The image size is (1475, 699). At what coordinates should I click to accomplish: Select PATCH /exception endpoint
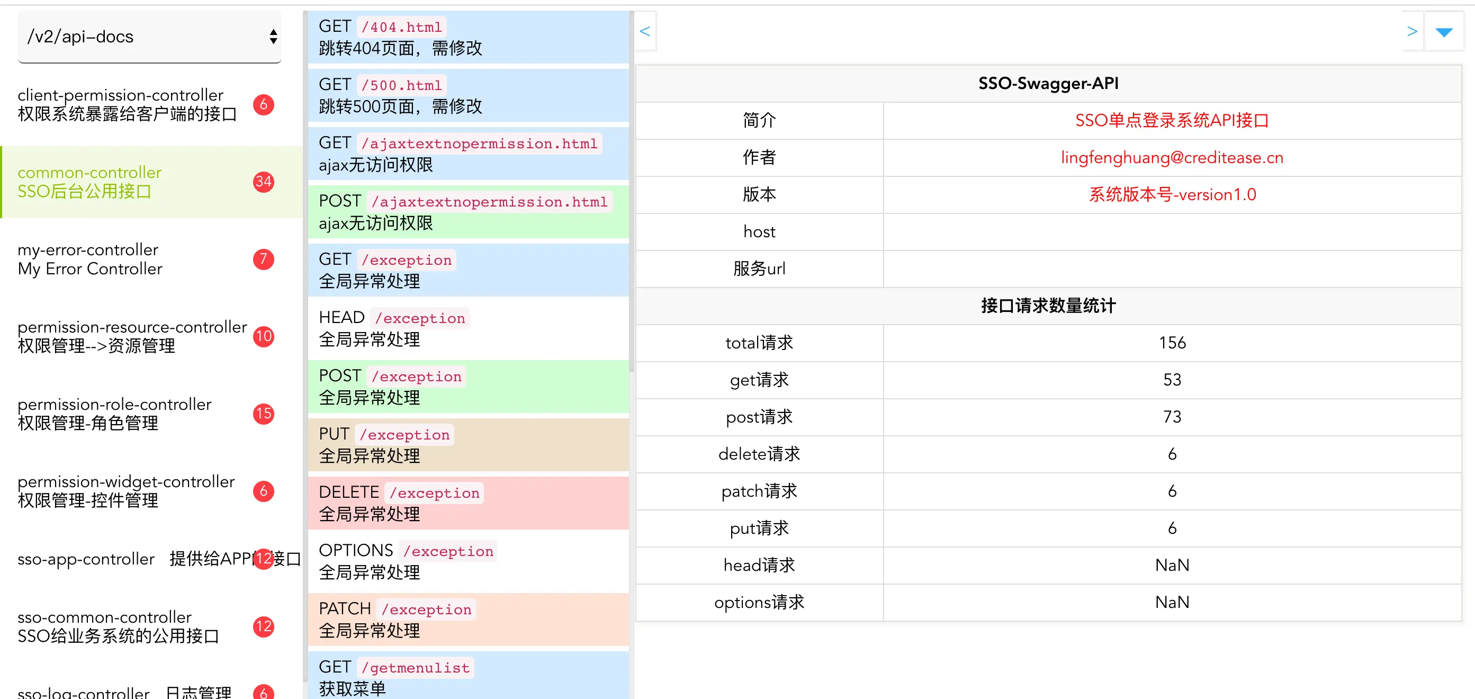(x=467, y=620)
